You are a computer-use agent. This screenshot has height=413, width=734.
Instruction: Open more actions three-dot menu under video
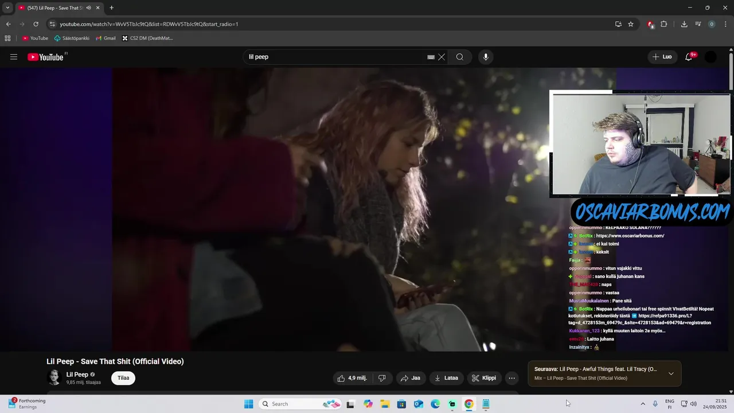point(512,378)
